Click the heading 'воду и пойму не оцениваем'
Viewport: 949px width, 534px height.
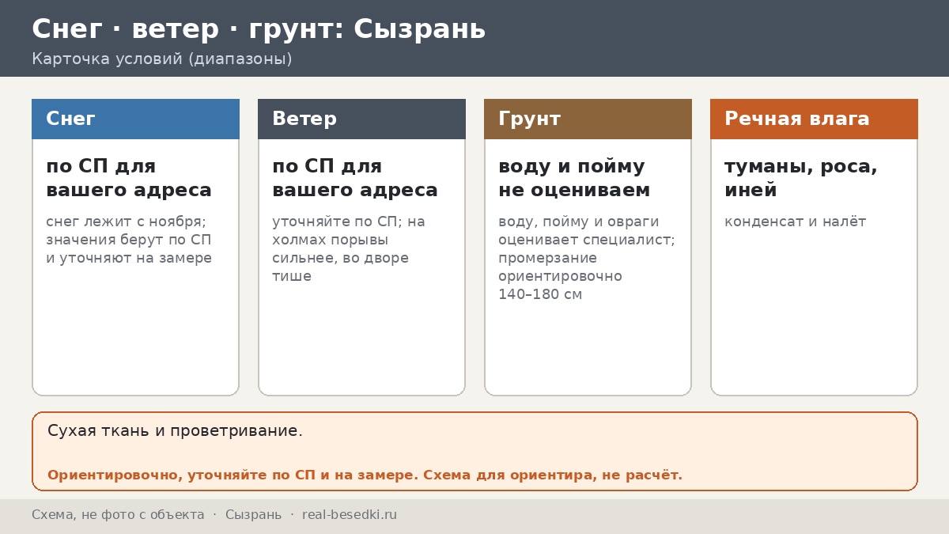(574, 178)
